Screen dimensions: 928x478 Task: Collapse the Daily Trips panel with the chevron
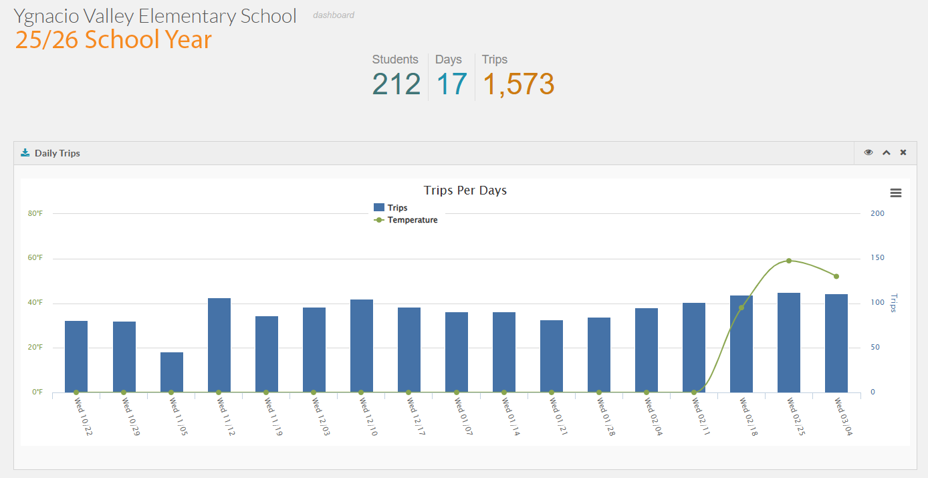point(886,153)
